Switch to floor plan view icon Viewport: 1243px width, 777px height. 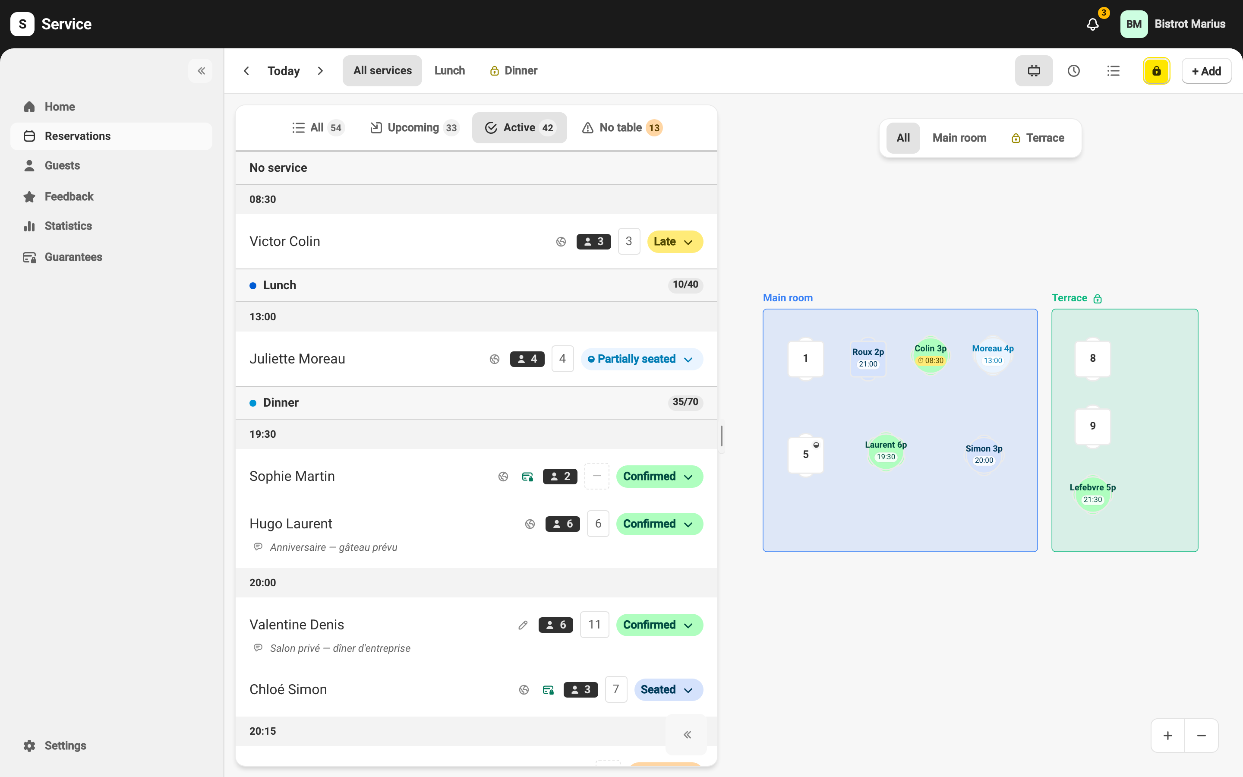pos(1033,71)
